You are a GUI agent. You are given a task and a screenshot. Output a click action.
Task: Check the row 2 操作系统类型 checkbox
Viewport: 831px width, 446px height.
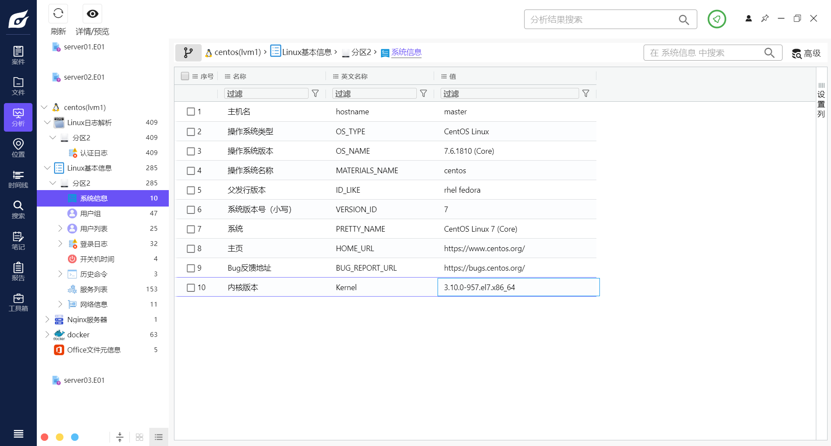coord(191,132)
